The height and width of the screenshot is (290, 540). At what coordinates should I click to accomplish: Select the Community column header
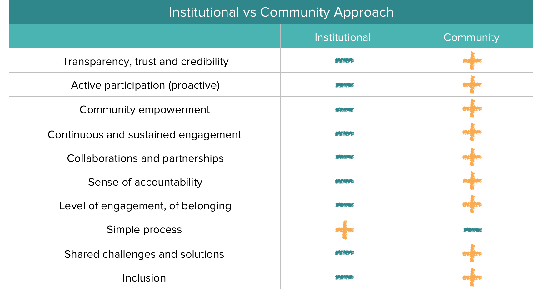pos(471,37)
